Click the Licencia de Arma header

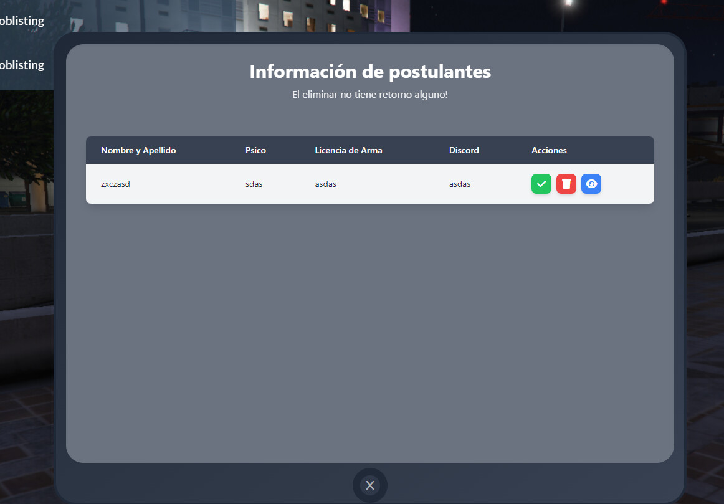(x=348, y=150)
